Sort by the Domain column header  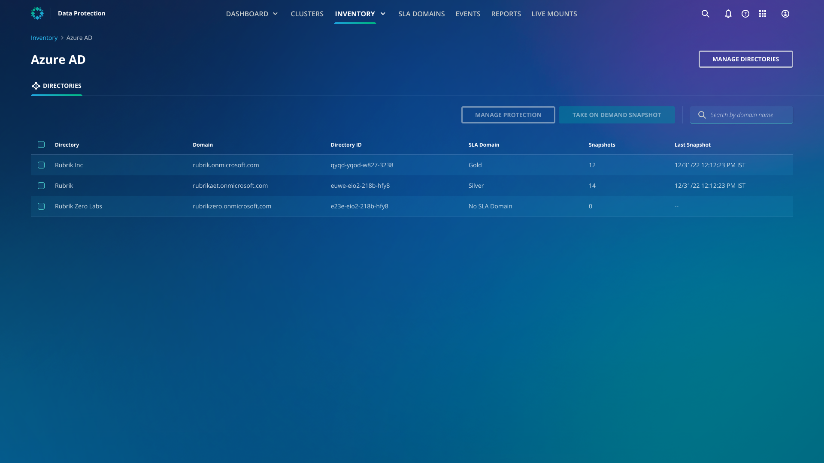[203, 144]
